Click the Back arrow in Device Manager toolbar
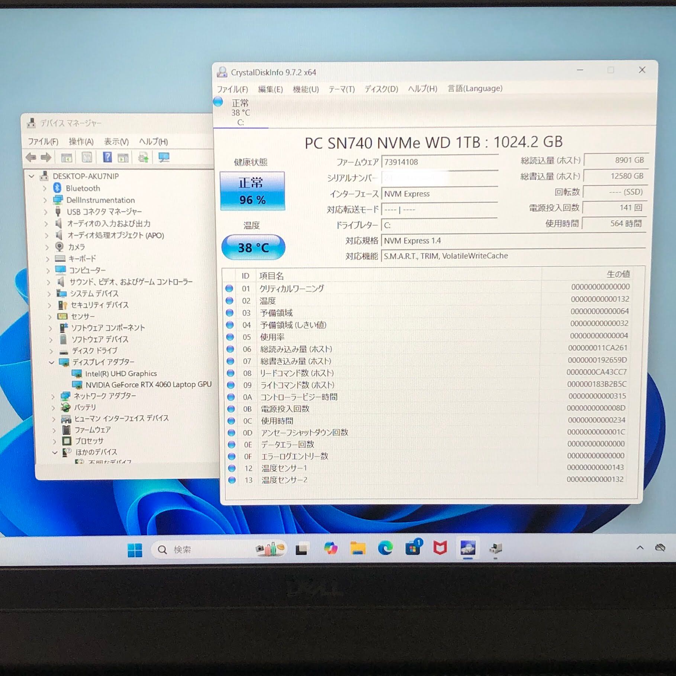The height and width of the screenshot is (676, 676). (30, 158)
